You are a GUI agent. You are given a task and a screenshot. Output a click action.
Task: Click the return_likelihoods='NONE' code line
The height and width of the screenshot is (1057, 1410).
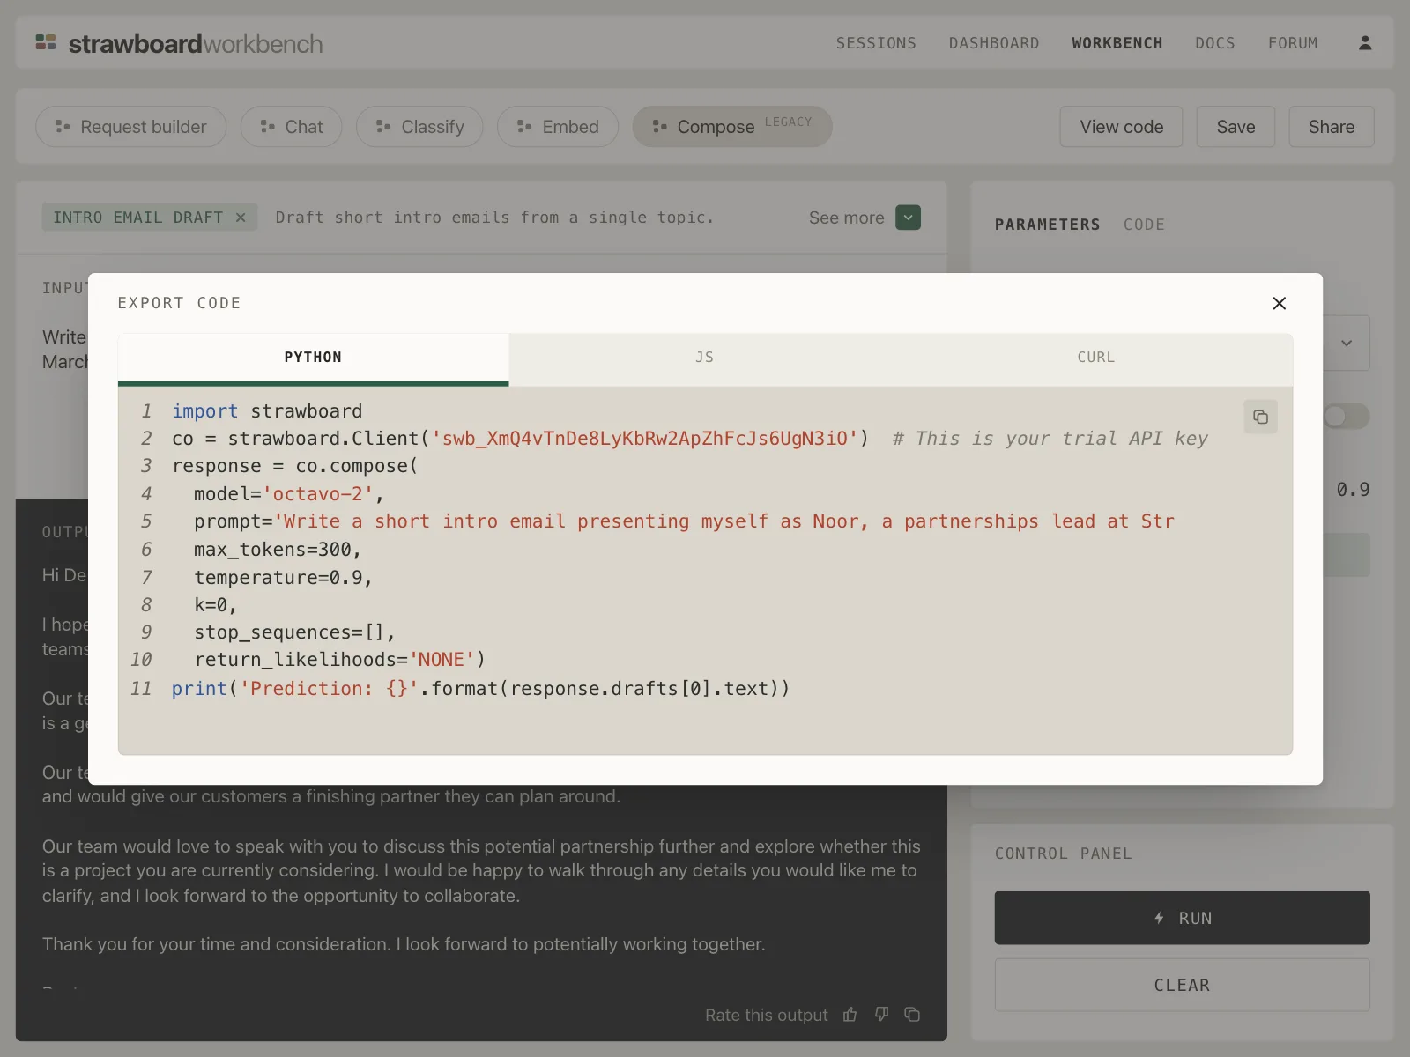tap(339, 660)
